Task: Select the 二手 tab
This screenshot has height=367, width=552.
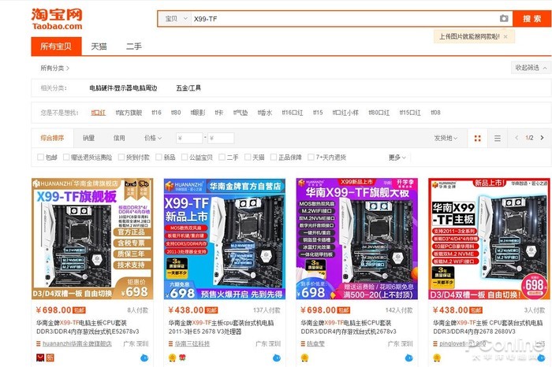Action: click(134, 46)
